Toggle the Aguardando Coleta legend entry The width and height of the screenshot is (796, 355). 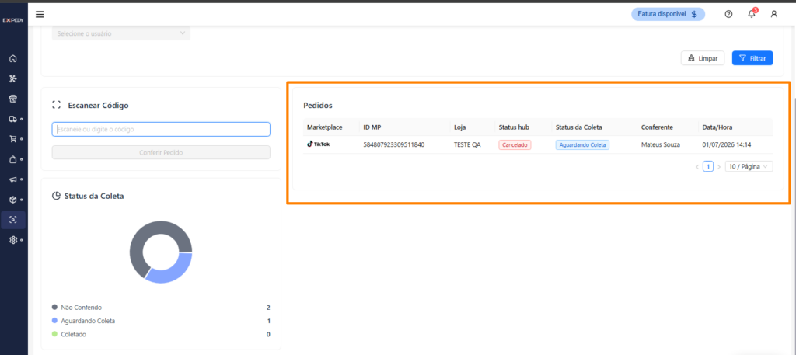[x=84, y=321]
